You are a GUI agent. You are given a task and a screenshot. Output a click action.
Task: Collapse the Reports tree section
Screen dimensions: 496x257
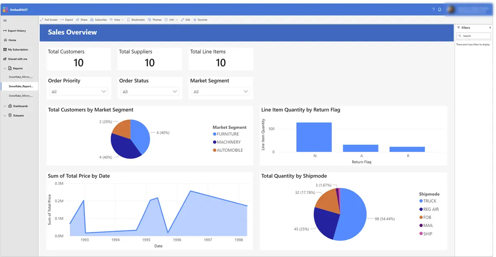pyautogui.click(x=5, y=68)
